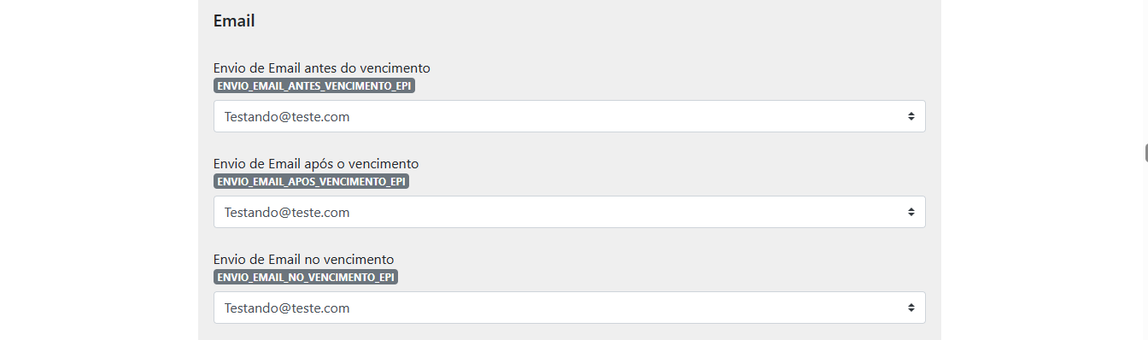Screen dimensions: 1148x340
Task: Click Testando@teste.com text in the first select
Action: tap(287, 117)
